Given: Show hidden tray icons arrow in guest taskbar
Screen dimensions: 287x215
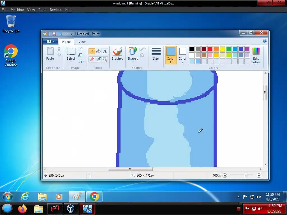Looking at the screenshot, I should (238, 197).
